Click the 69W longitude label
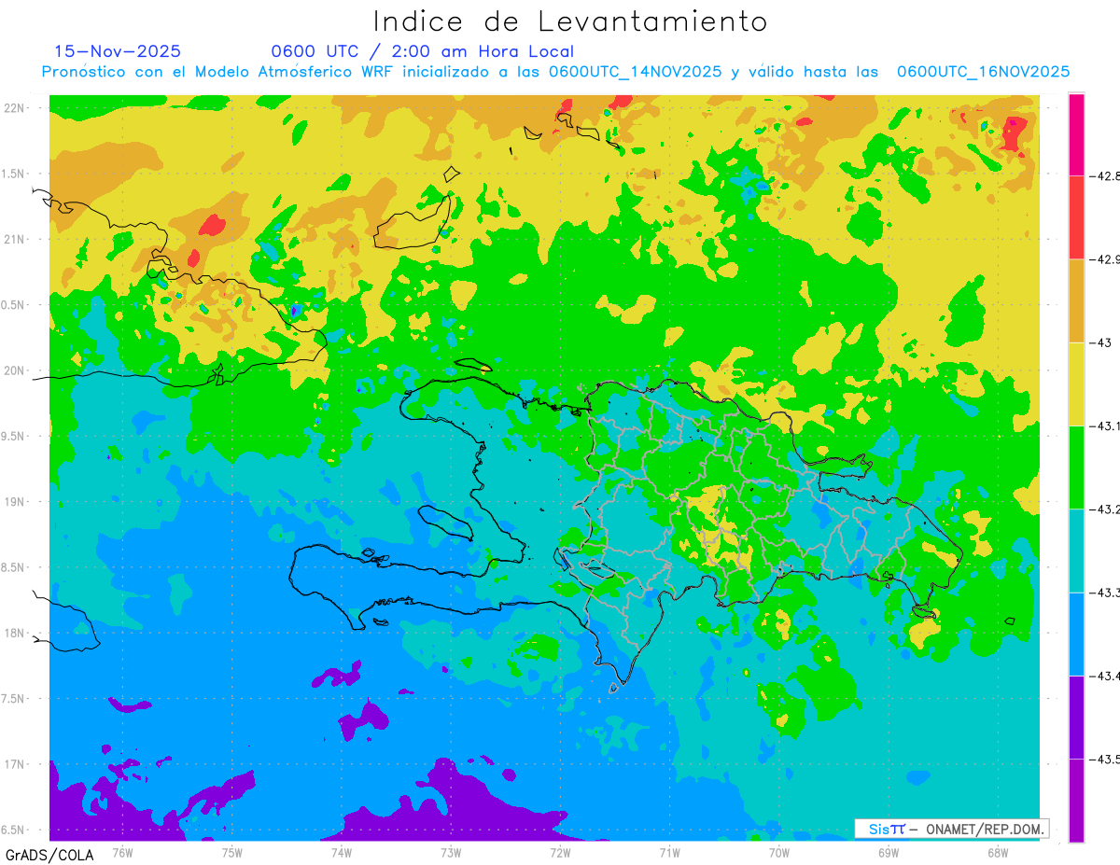Image resolution: width=1120 pixels, height=865 pixels. [x=889, y=853]
